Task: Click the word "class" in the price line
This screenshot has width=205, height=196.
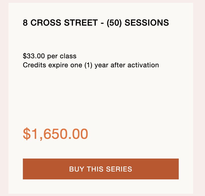Action: (68, 56)
